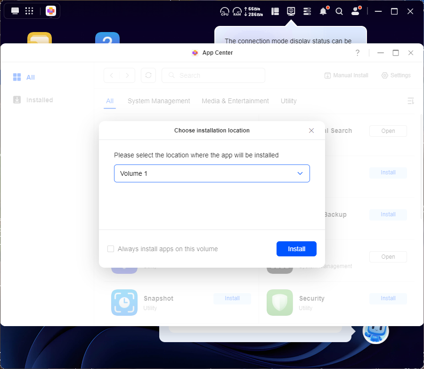This screenshot has height=369, width=424.
Task: Open the Volume 1 location dropdown
Action: (212, 173)
